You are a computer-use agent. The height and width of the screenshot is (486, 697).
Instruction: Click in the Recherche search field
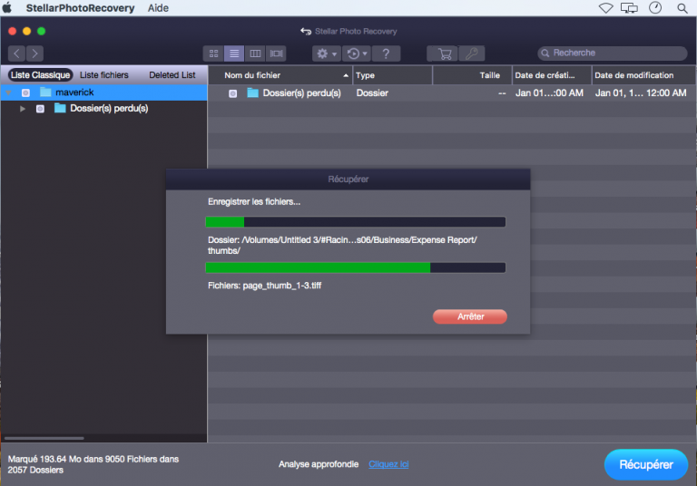point(613,53)
